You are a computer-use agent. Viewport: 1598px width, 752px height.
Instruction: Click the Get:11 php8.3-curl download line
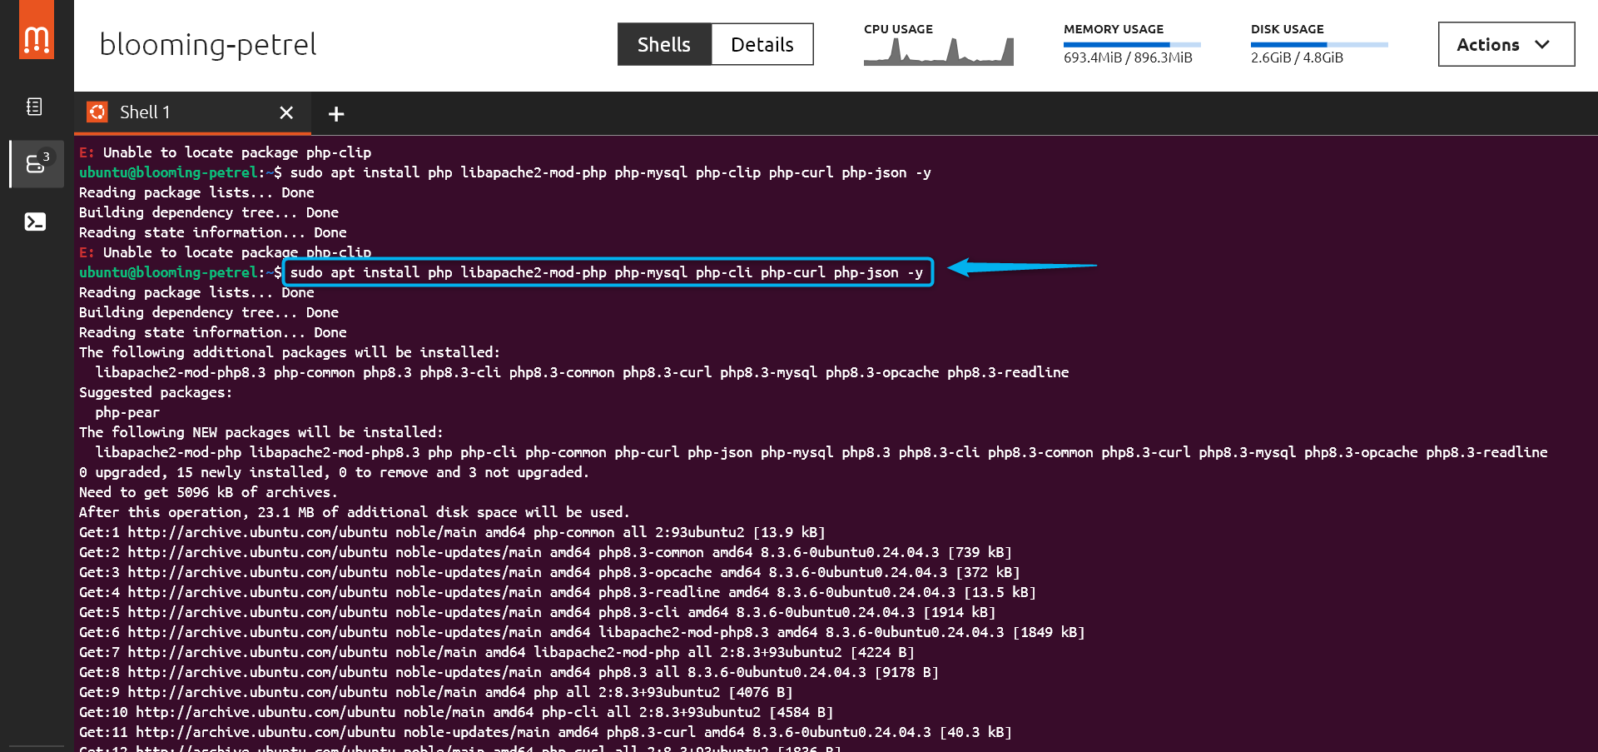tap(545, 732)
